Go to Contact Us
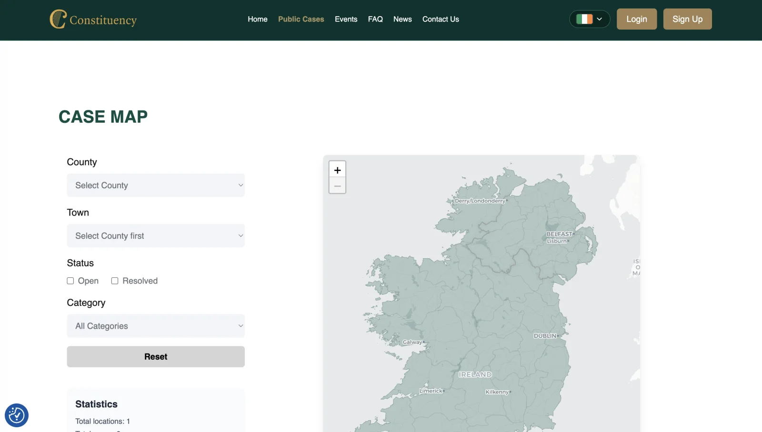 pos(441,19)
